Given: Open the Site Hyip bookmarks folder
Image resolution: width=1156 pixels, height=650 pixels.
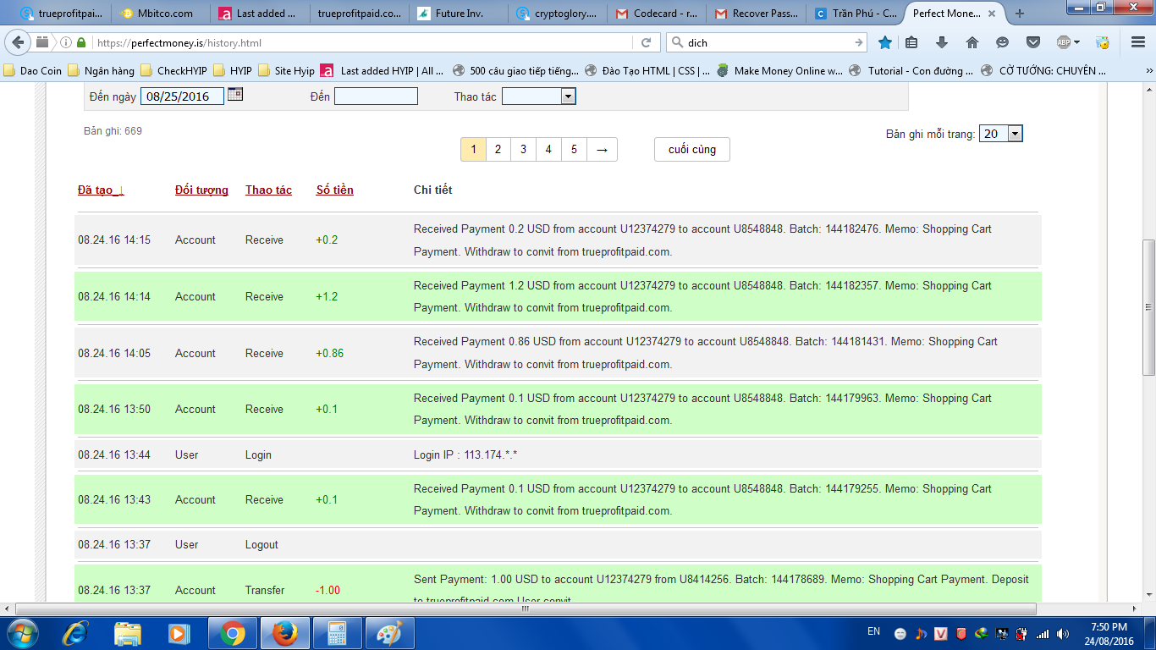Looking at the screenshot, I should pos(286,71).
